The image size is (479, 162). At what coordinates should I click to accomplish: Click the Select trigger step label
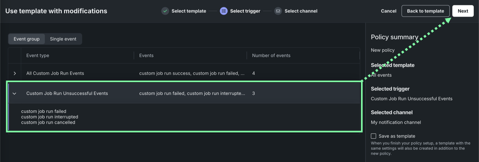point(245,11)
